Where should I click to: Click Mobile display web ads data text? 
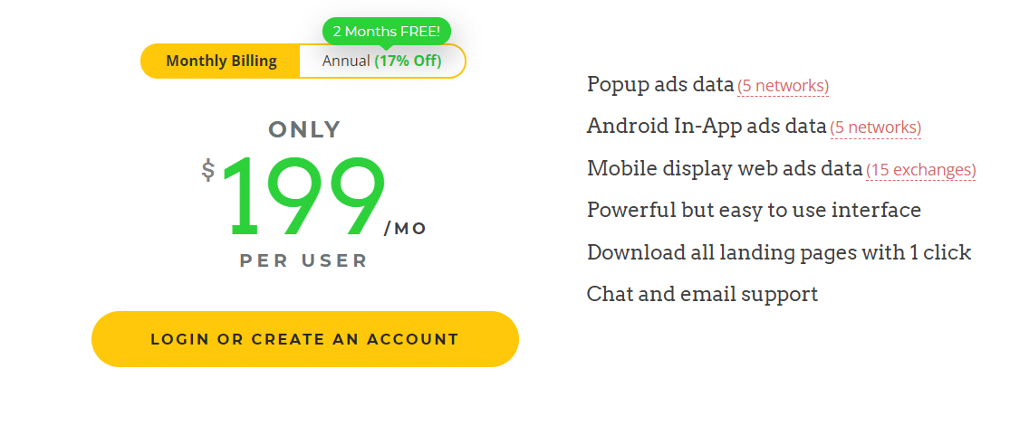[725, 168]
